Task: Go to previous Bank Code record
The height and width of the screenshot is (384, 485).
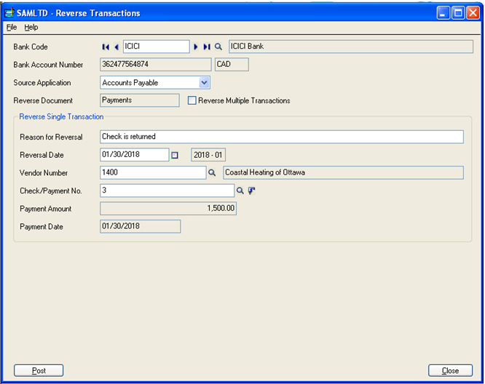Action: tap(117, 47)
